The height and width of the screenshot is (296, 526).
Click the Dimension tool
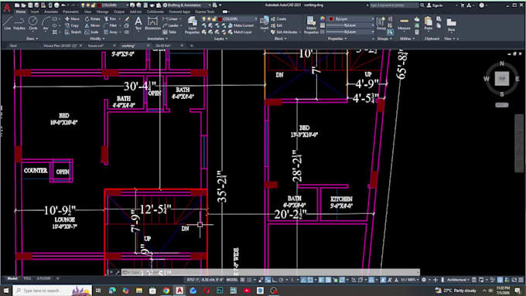click(152, 23)
